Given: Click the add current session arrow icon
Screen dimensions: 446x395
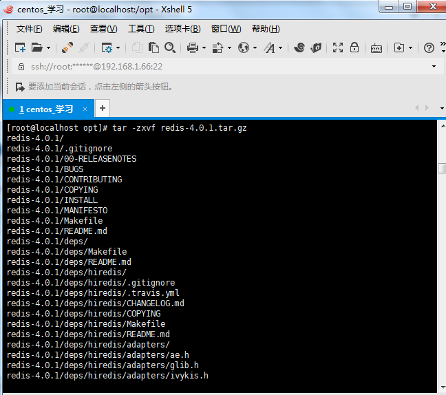Looking at the screenshot, I should pos(20,87).
